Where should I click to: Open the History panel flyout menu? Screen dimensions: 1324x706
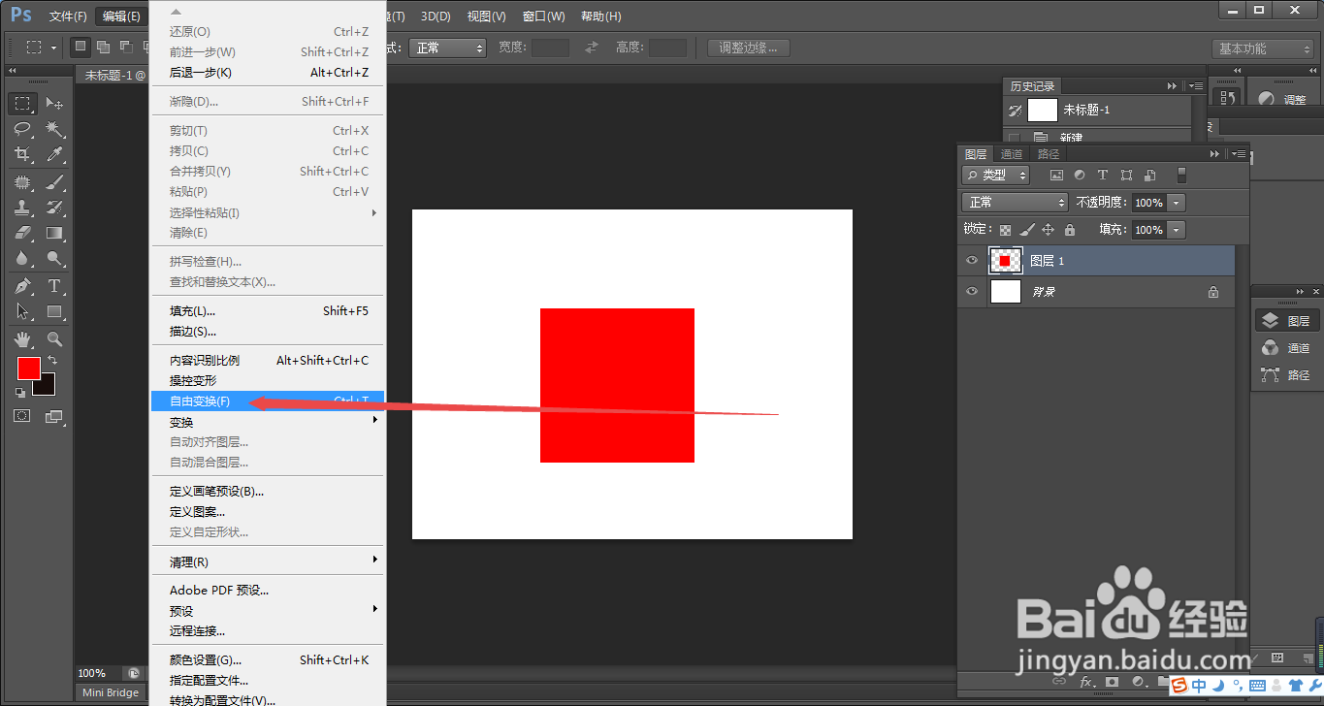(x=1196, y=86)
